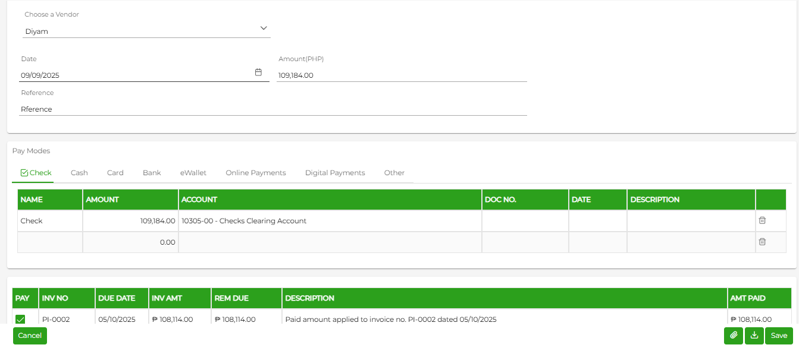Delete the Check payment row
Screen dimensions: 799x351
762,220
